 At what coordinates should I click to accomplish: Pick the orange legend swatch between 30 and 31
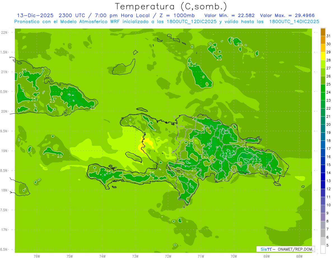(323, 40)
